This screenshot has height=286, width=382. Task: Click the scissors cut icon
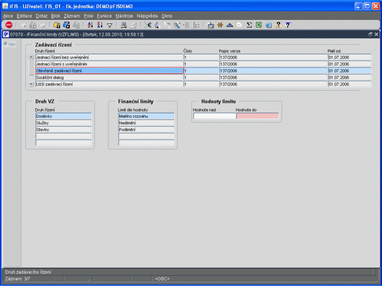(x=148, y=25)
